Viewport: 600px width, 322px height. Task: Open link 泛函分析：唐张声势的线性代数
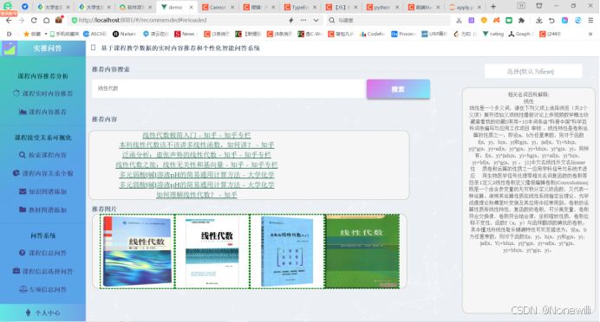coord(196,155)
